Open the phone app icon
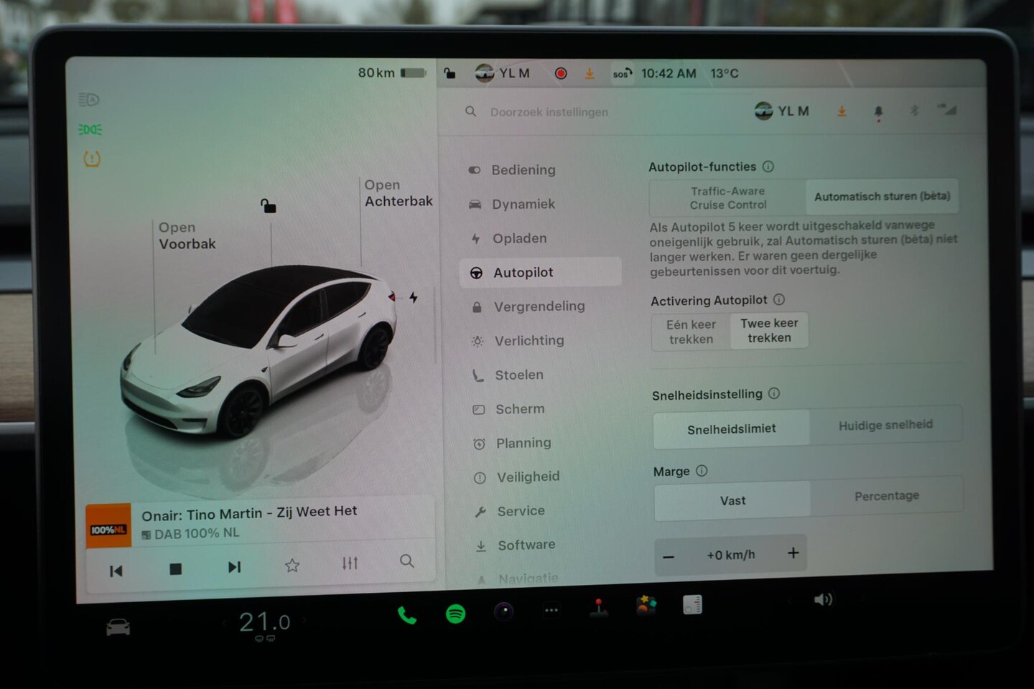Screen dimensions: 1034x689 (x=406, y=615)
